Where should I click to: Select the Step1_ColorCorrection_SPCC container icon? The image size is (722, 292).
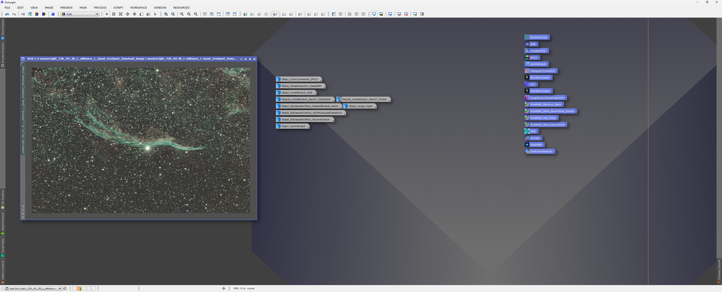(299, 79)
